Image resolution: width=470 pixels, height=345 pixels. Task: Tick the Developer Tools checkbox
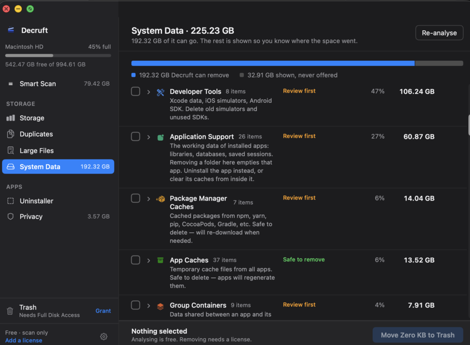tap(136, 91)
